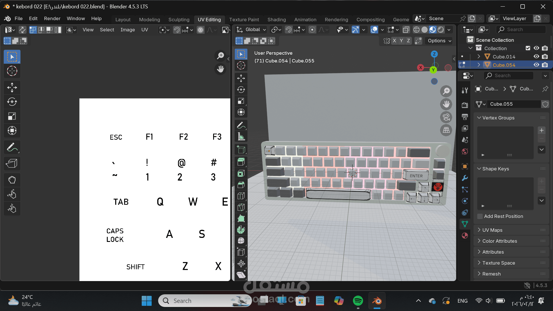Open the Modifiers wrench properties tab
The height and width of the screenshot is (311, 553).
(x=465, y=178)
